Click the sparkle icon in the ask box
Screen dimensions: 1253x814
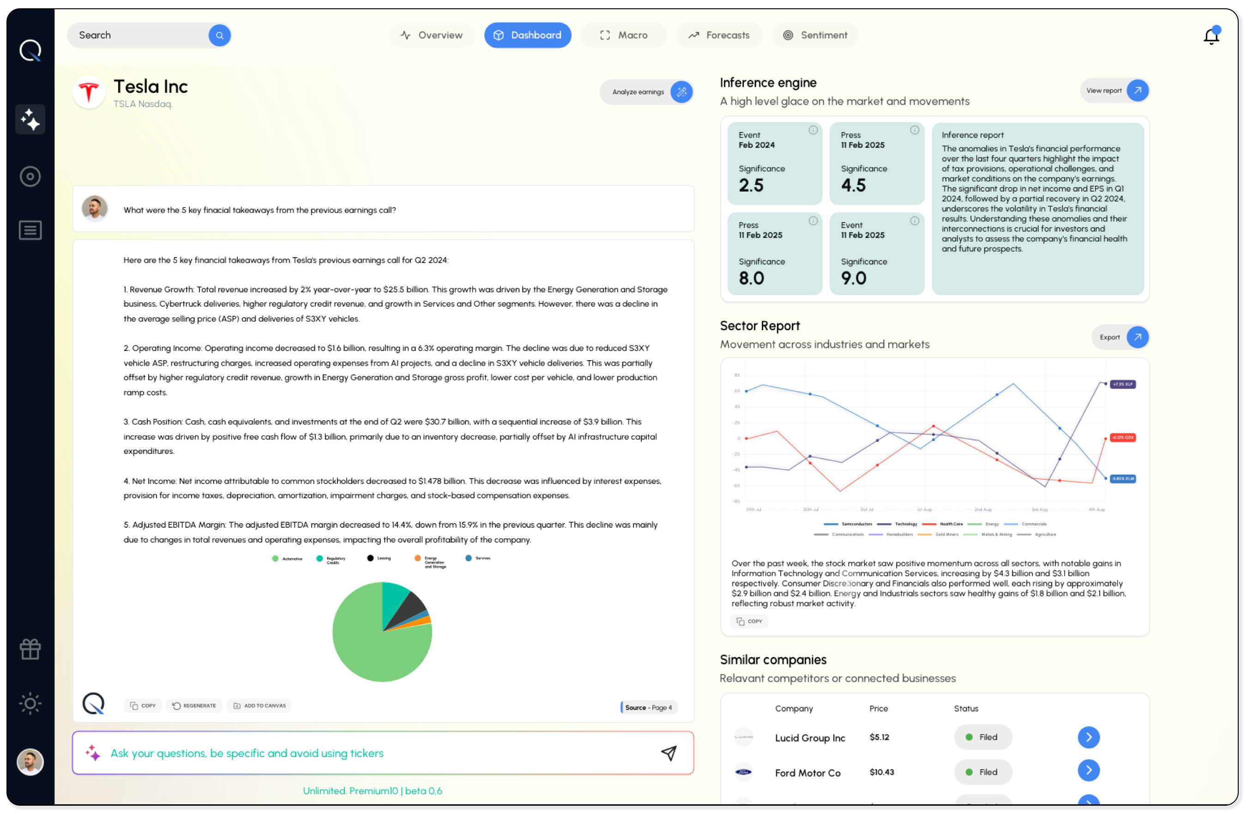click(93, 754)
